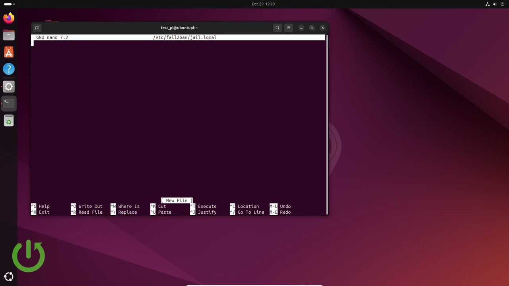Open the Dec 29 12:20 clock menu

point(263,4)
